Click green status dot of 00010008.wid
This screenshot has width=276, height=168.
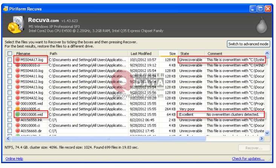17,114
